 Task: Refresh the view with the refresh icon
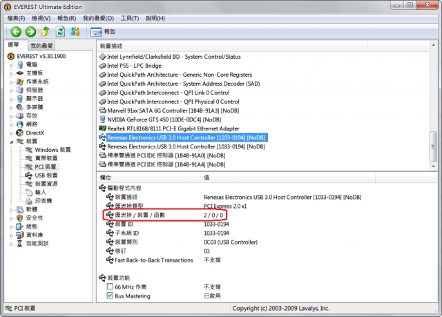60,32
